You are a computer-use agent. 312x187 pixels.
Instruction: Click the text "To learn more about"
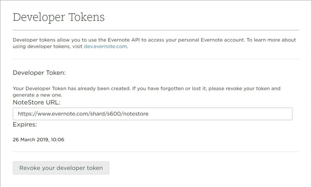pyautogui.click(x=271, y=40)
